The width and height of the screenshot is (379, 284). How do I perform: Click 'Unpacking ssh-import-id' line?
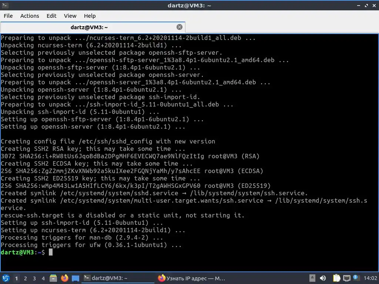tap(80, 112)
